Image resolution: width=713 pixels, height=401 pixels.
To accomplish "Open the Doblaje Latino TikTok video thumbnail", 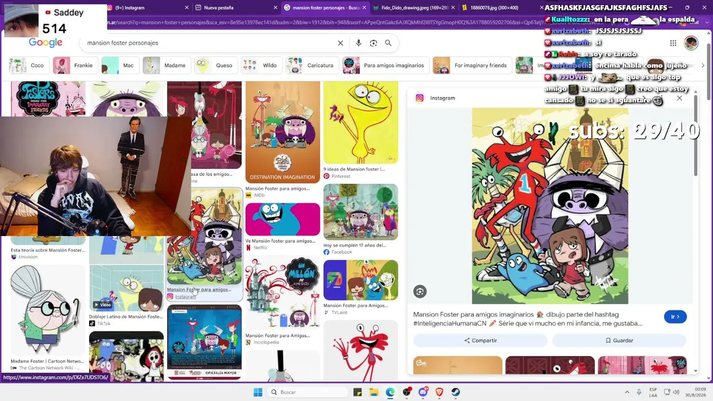I will 126,288.
